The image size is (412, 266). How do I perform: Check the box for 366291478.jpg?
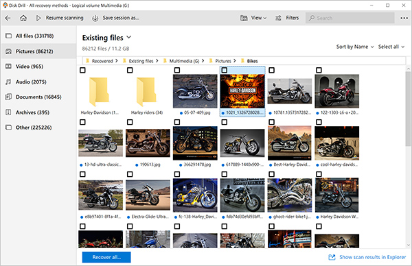[177, 122]
